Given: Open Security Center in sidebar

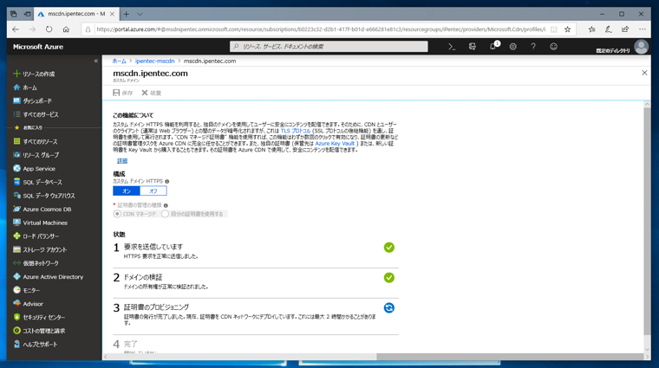Looking at the screenshot, I should [39, 317].
